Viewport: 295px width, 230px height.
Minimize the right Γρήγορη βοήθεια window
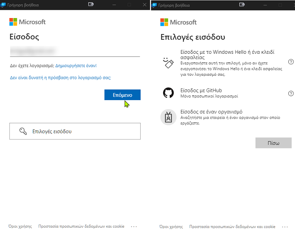point(265,5)
